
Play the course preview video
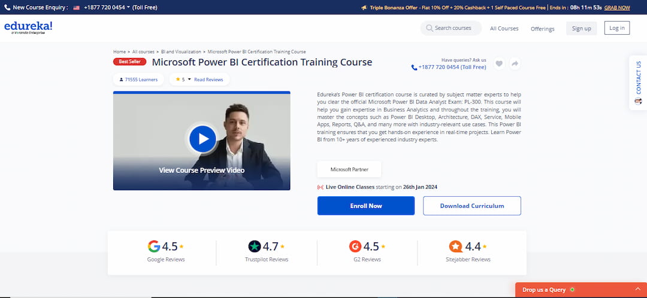point(202,139)
